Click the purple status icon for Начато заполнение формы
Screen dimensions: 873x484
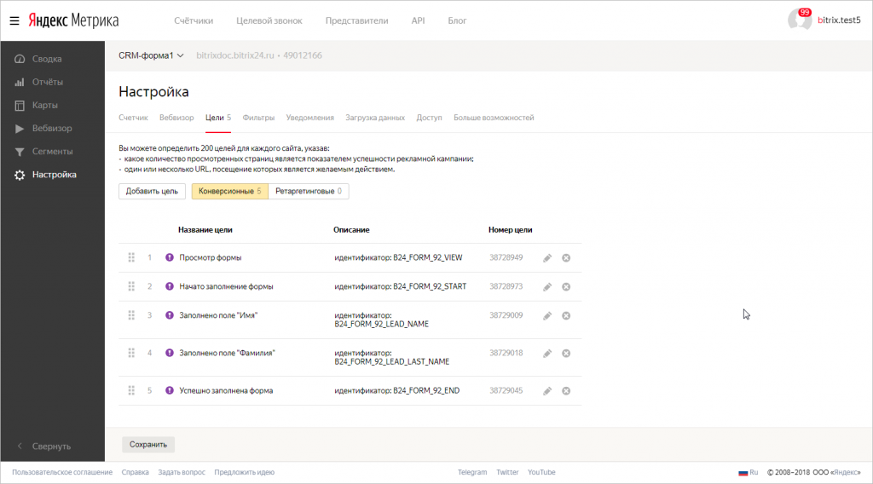[x=170, y=286]
